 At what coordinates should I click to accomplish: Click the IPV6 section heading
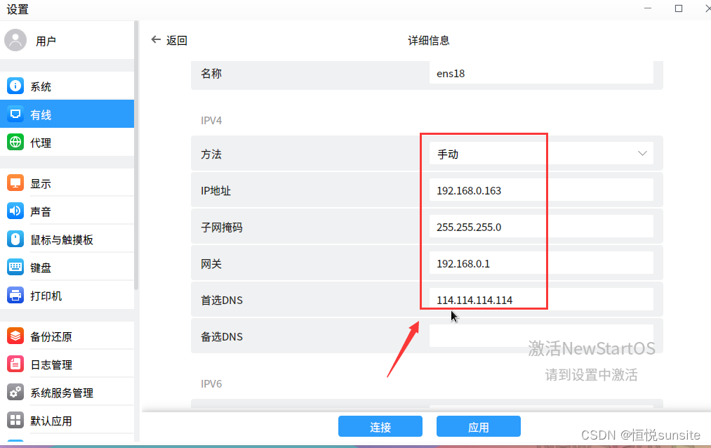(211, 384)
